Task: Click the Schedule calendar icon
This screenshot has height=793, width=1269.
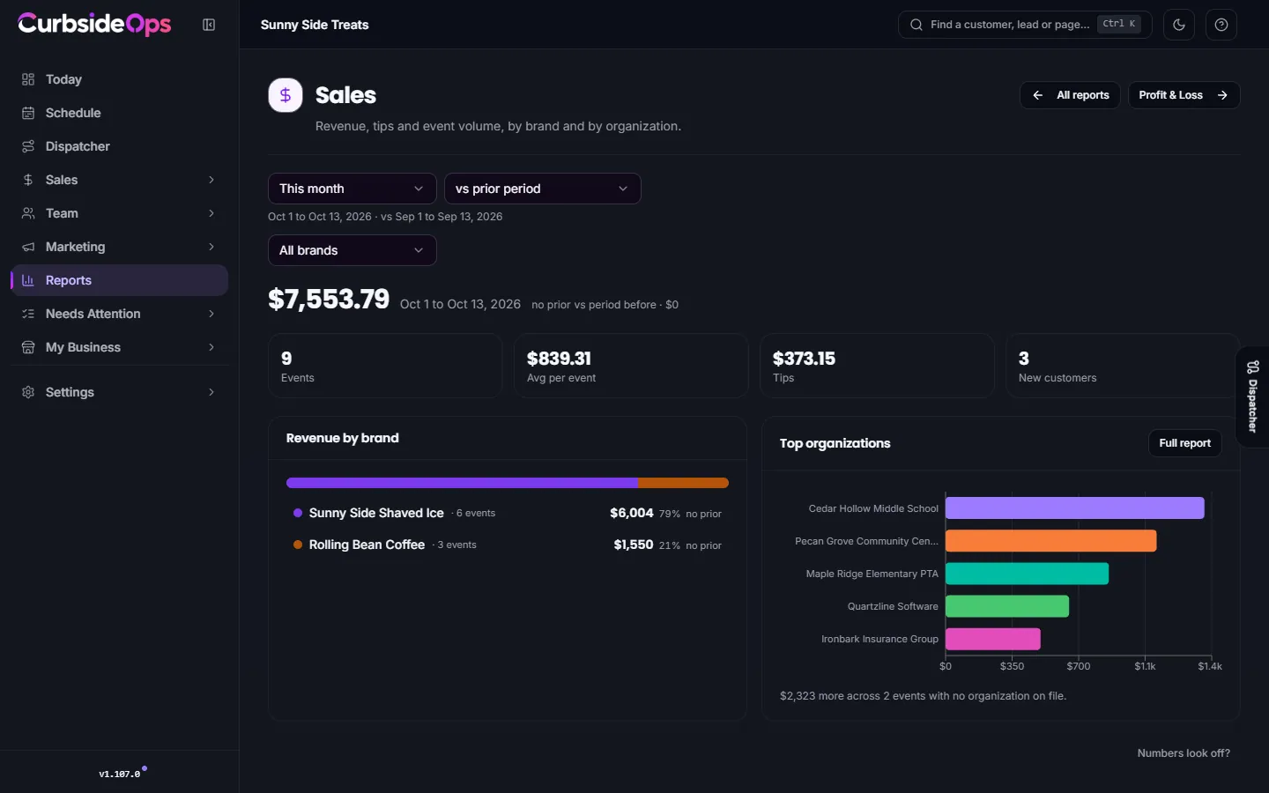Action: [x=28, y=113]
